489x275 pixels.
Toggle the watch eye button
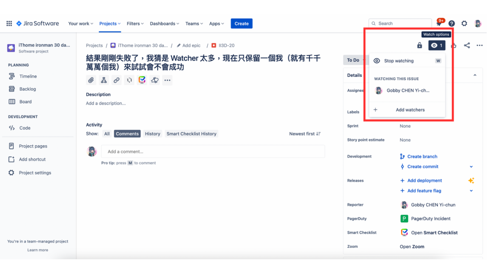click(436, 45)
